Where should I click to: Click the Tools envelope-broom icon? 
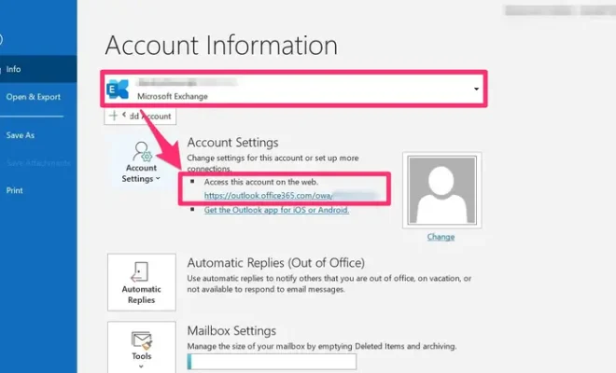click(x=142, y=340)
